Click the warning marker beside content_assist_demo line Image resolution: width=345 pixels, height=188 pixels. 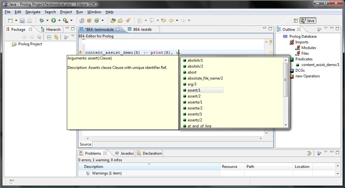pyautogui.click(x=80, y=53)
